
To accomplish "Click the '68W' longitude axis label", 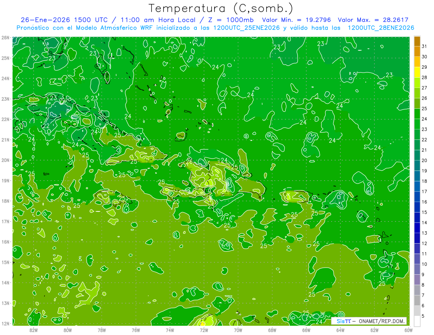I will point(272,330).
